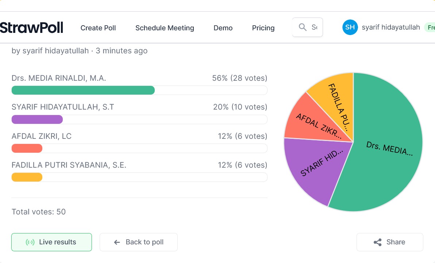Click the green Drs. MEDIA RINALDI progress bar
The image size is (435, 263).
pyautogui.click(x=83, y=90)
